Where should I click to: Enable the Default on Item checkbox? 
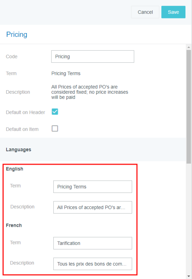click(x=55, y=128)
